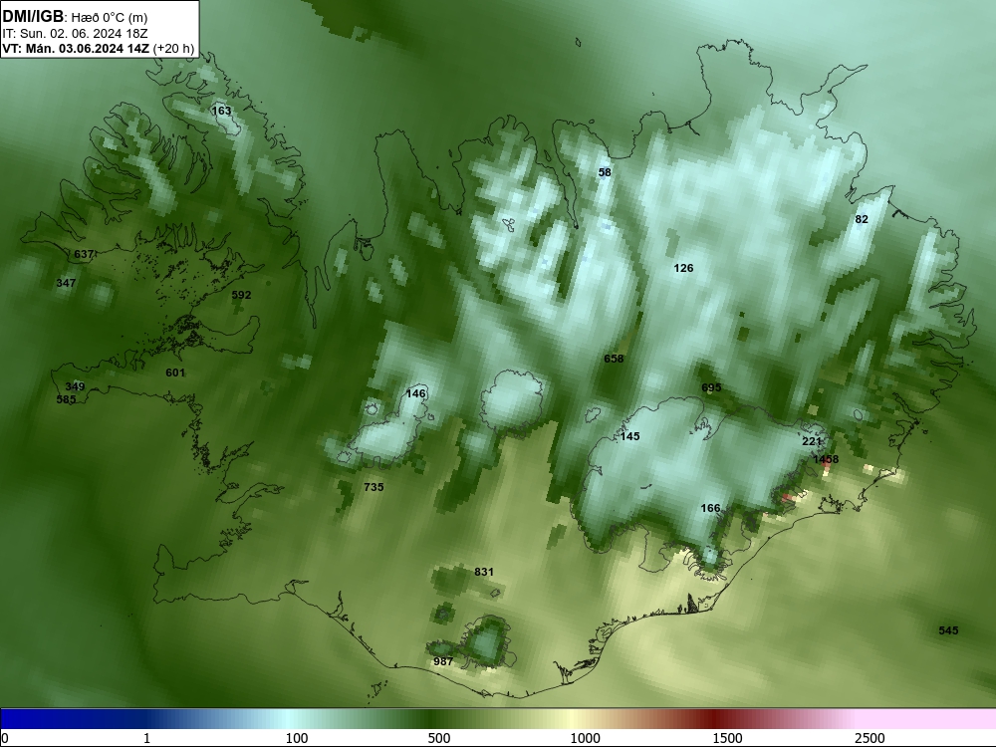Click the map value 145

630,436
